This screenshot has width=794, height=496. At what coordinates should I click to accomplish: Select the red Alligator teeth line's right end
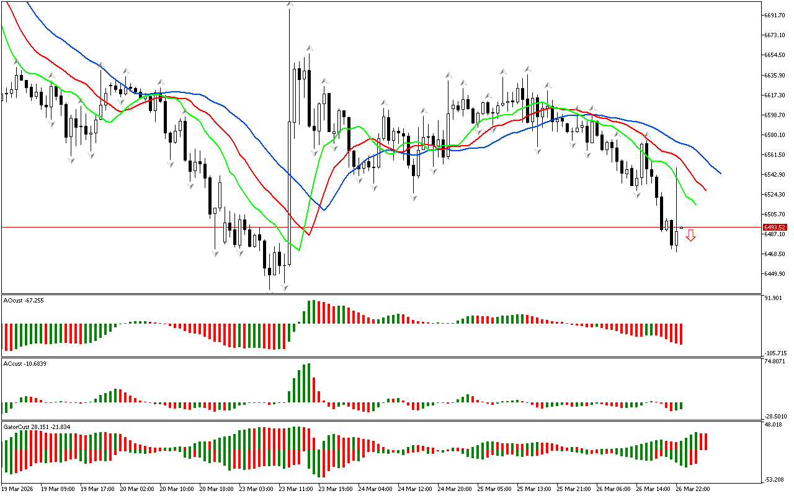pos(705,190)
